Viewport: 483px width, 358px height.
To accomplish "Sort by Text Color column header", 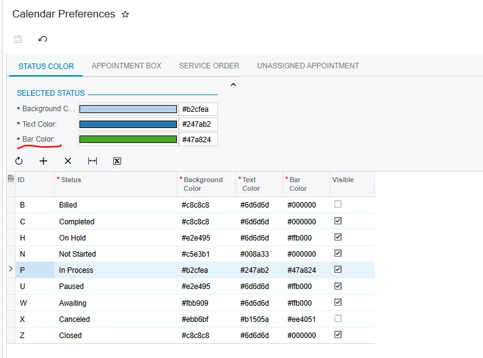I will coord(259,184).
